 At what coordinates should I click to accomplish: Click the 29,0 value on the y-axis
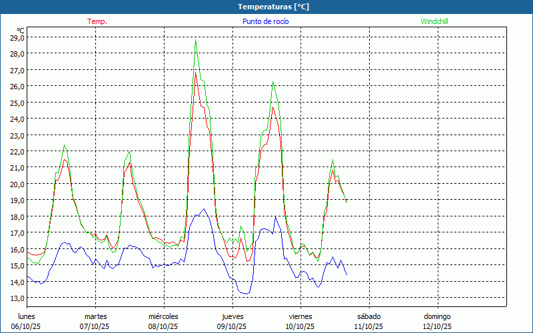[17, 37]
